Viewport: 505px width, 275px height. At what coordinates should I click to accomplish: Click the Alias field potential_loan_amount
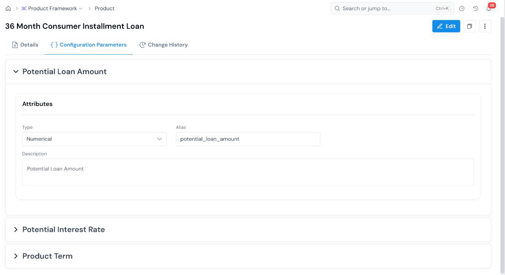point(248,139)
